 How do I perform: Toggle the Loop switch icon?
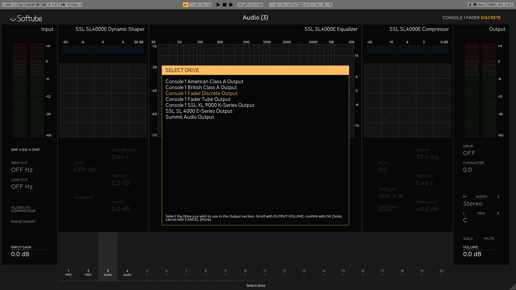[300, 5]
